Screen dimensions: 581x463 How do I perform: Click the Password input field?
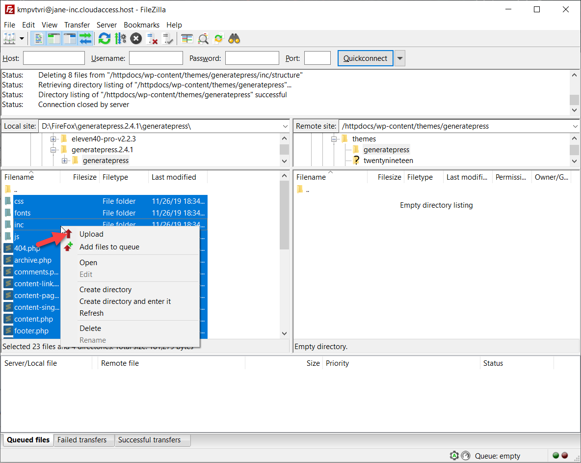tap(252, 58)
